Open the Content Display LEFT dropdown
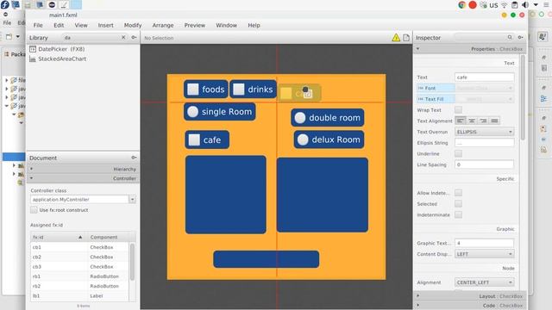Viewport: 552px width, 310px height. 485,254
